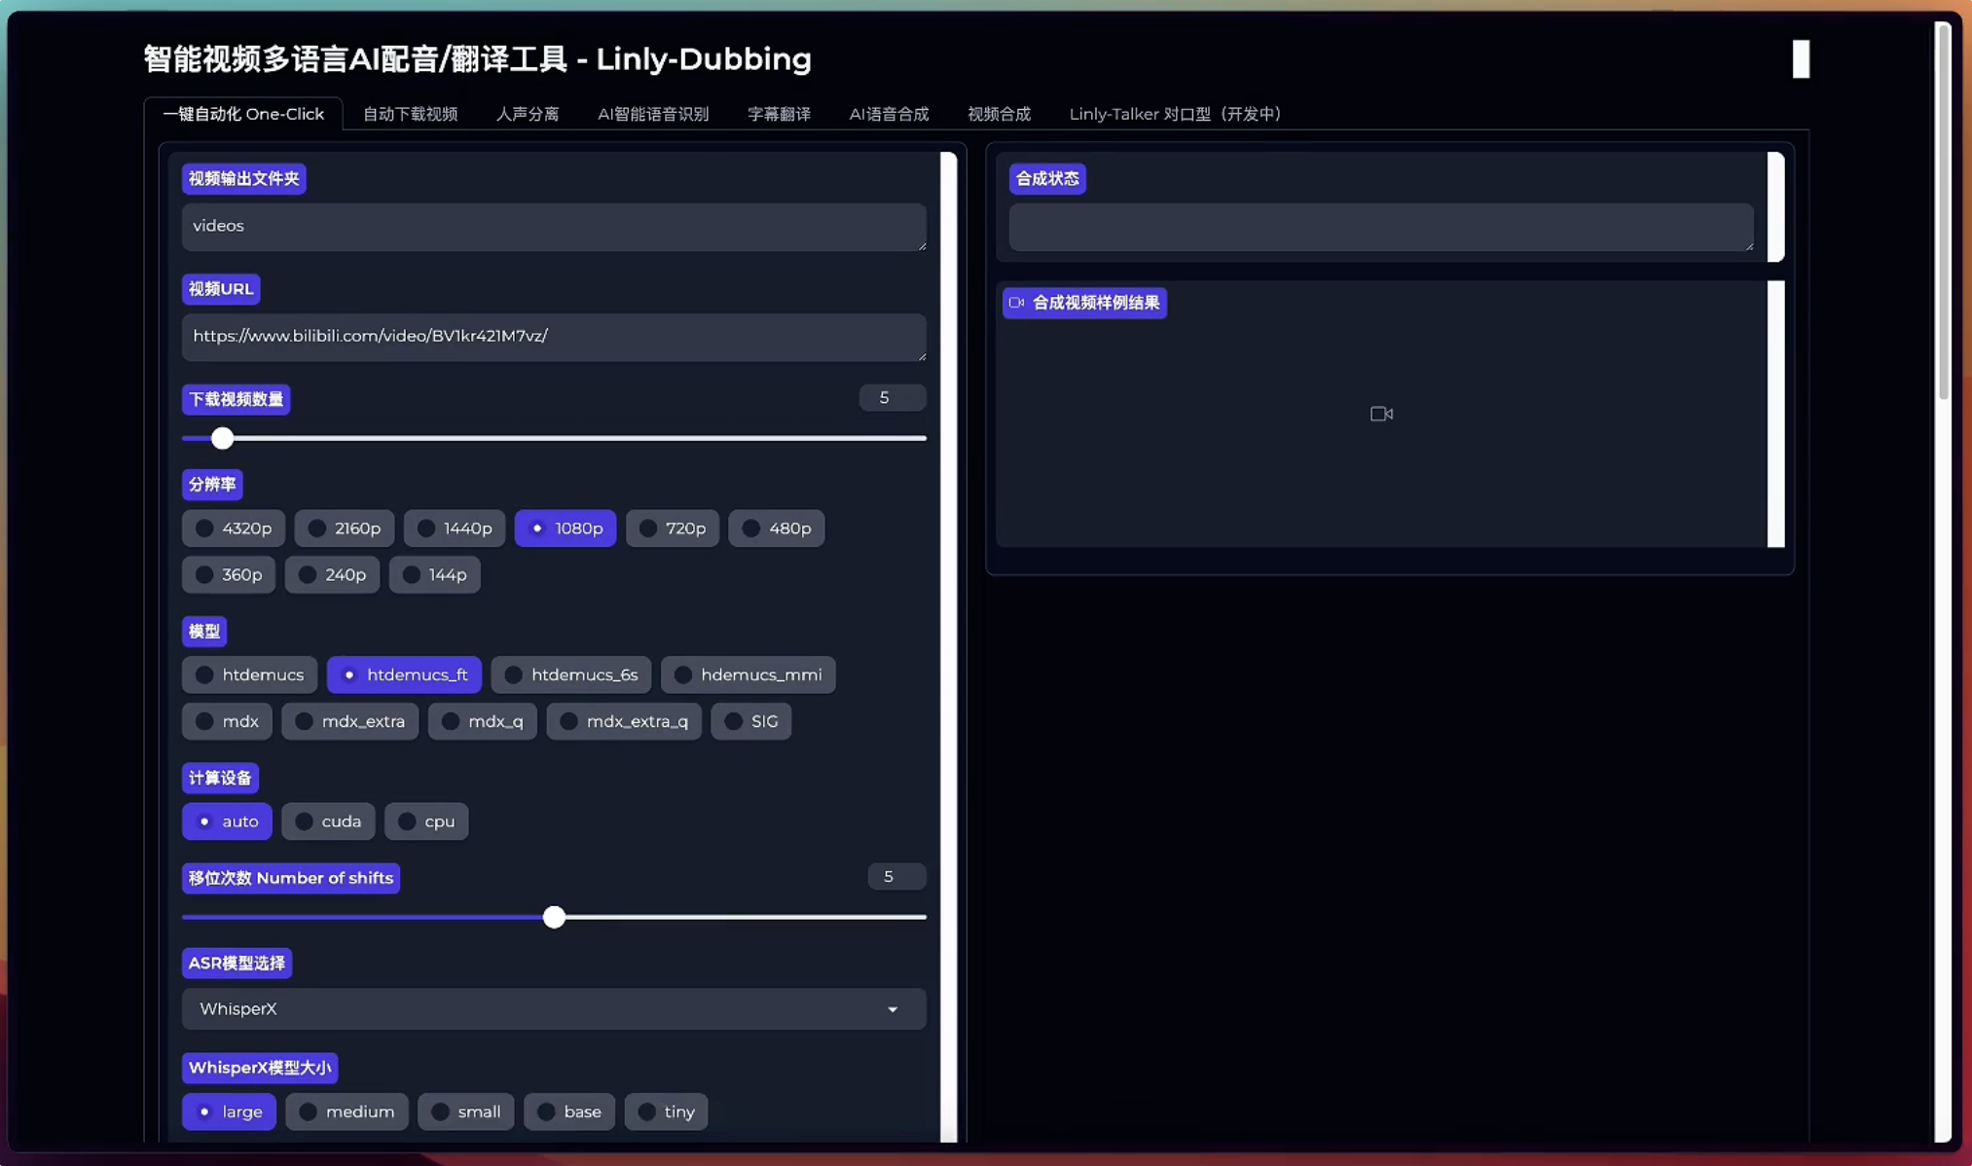Select the mdx model option
This screenshot has width=1972, height=1166.
227,722
